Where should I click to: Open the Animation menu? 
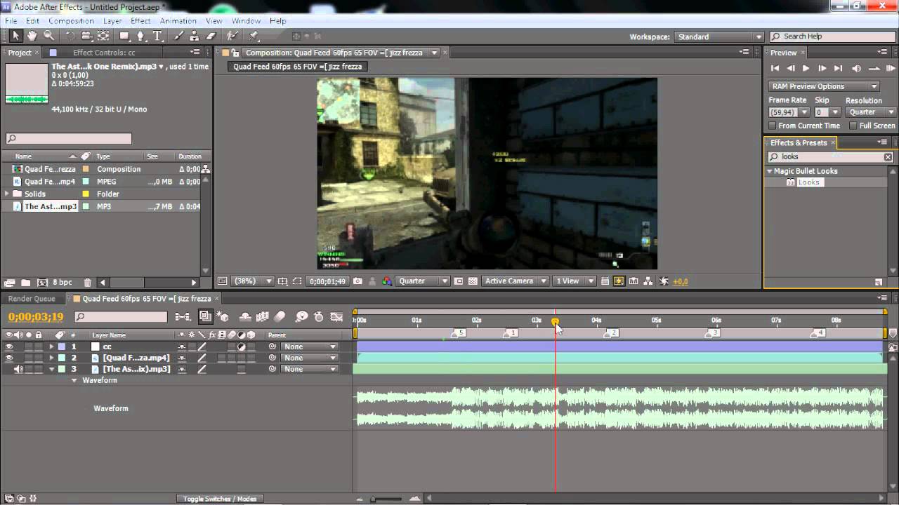(x=178, y=21)
